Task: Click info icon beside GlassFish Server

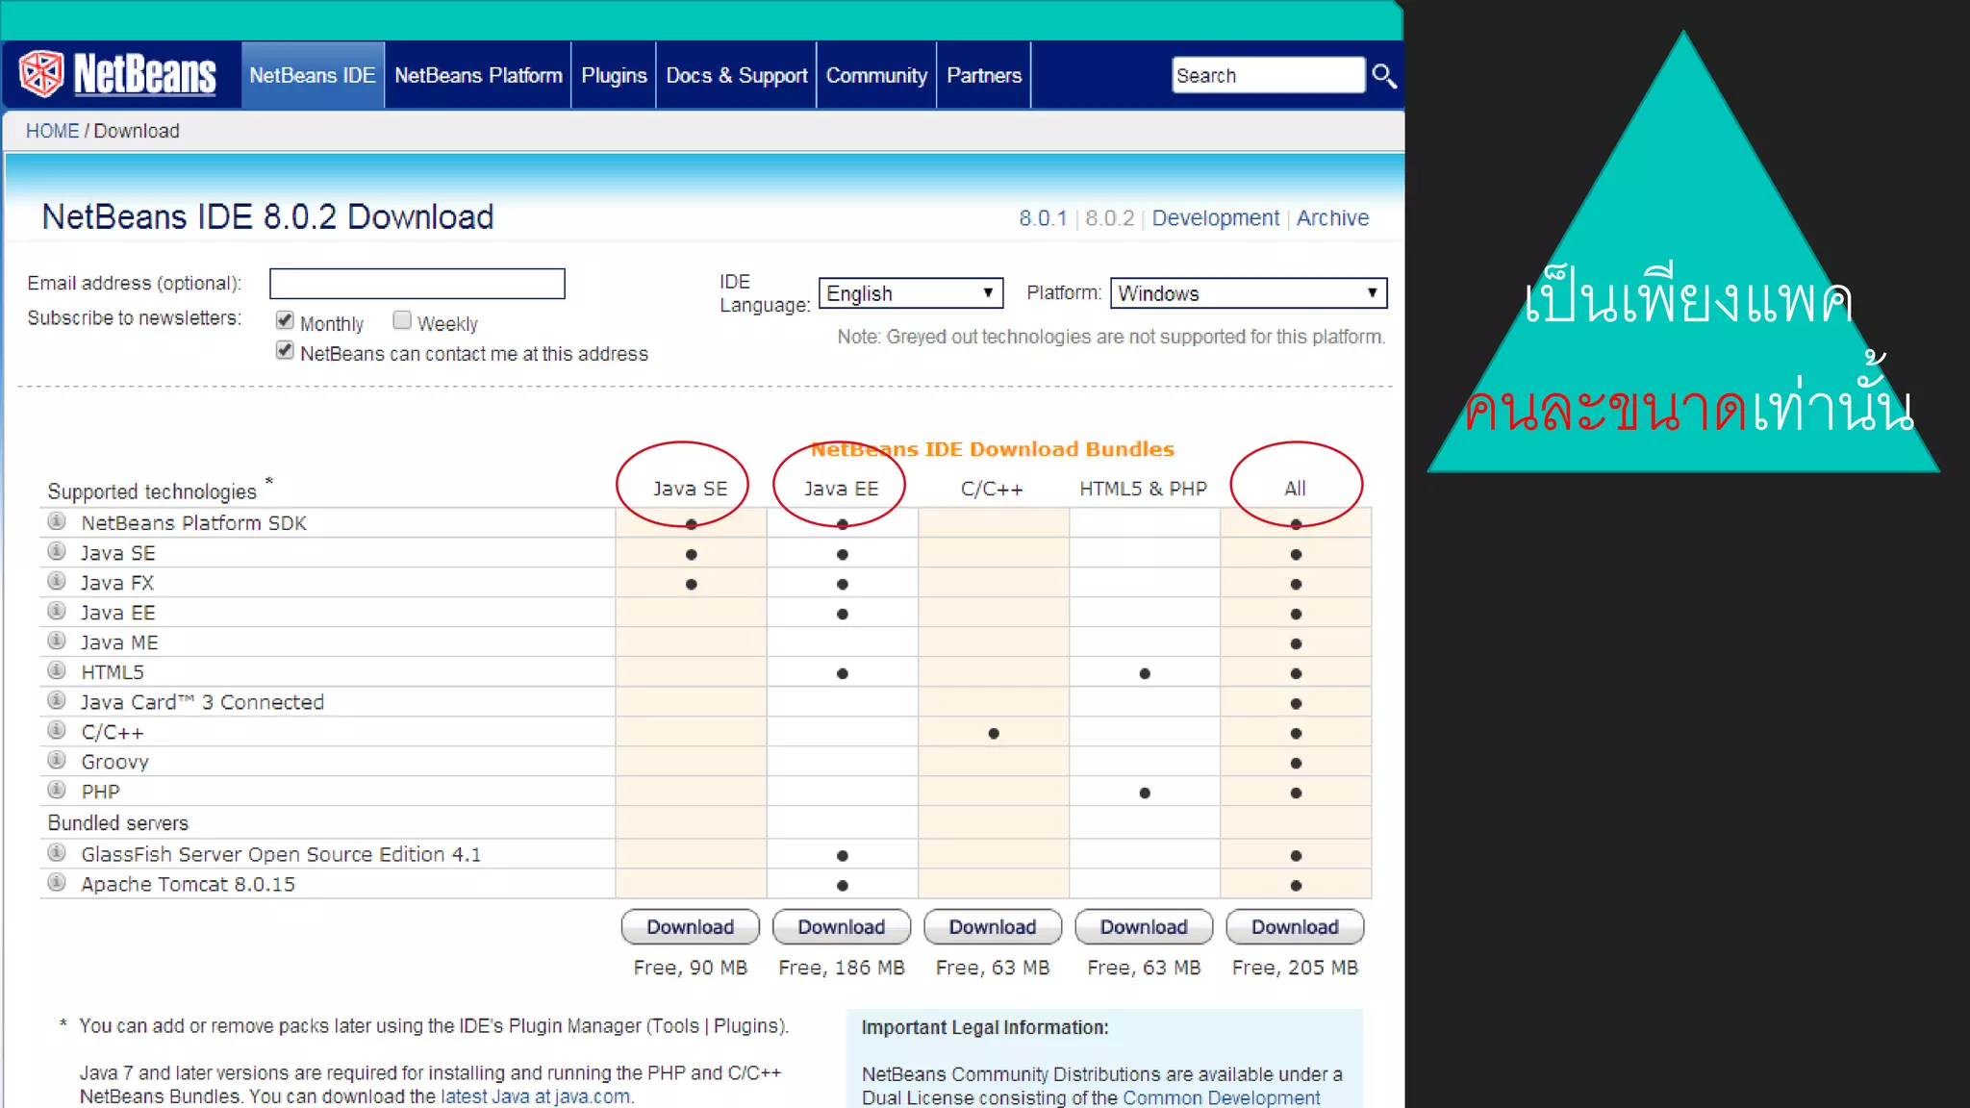Action: (x=57, y=852)
